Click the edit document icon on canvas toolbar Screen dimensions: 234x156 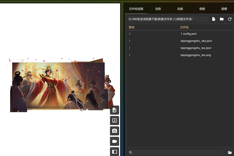(115, 110)
